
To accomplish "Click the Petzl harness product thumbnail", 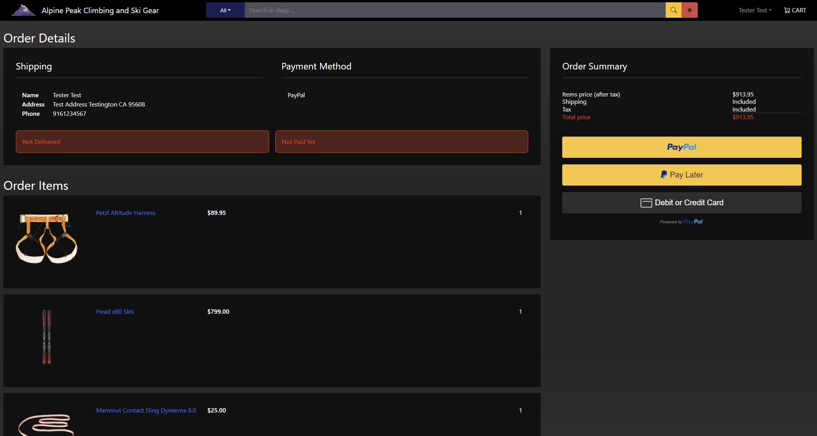I will [x=47, y=238].
